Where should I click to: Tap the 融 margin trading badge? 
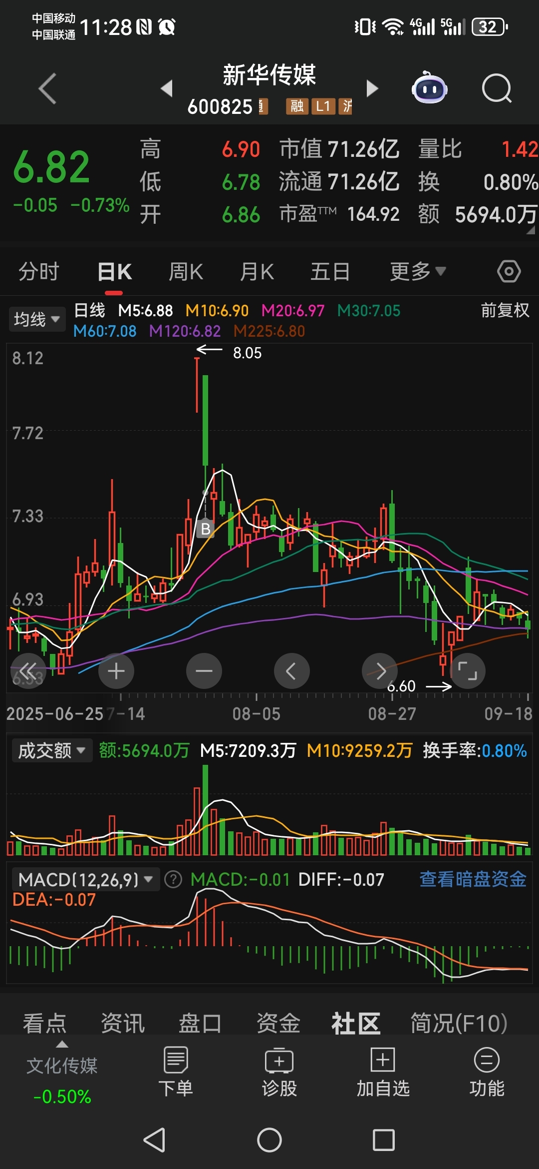296,106
